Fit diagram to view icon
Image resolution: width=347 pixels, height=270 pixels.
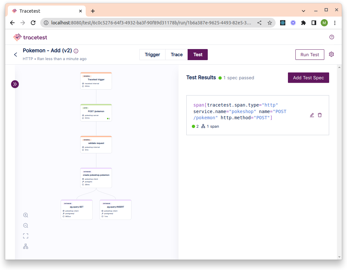(26, 236)
